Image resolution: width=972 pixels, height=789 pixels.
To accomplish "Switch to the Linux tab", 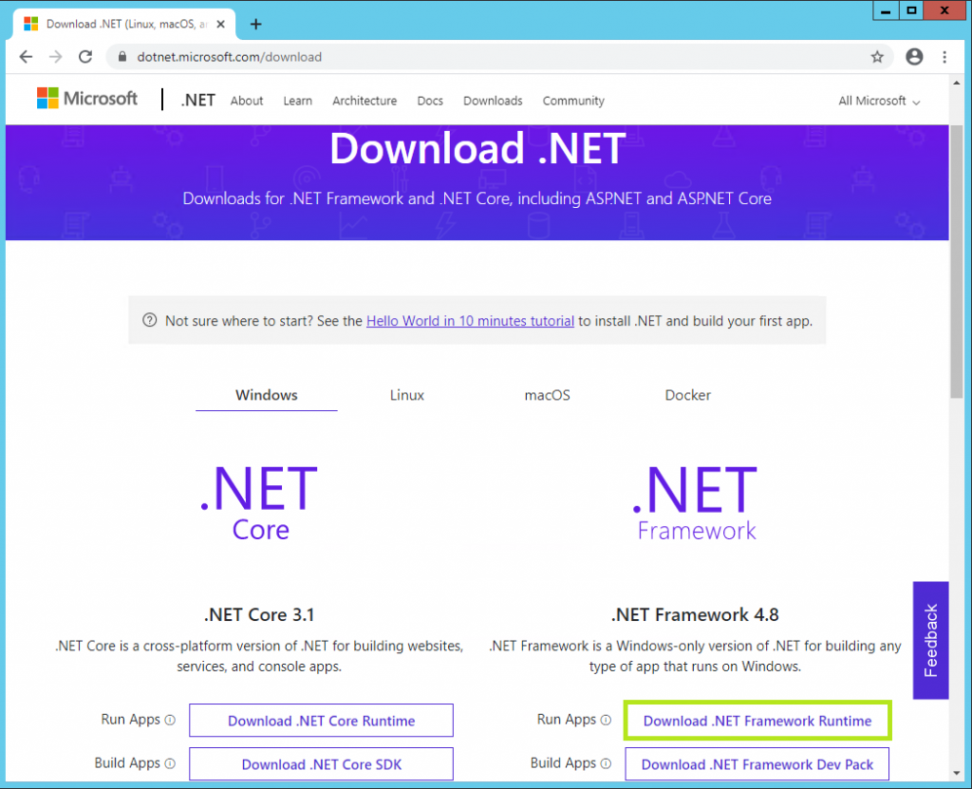I will click(x=406, y=395).
